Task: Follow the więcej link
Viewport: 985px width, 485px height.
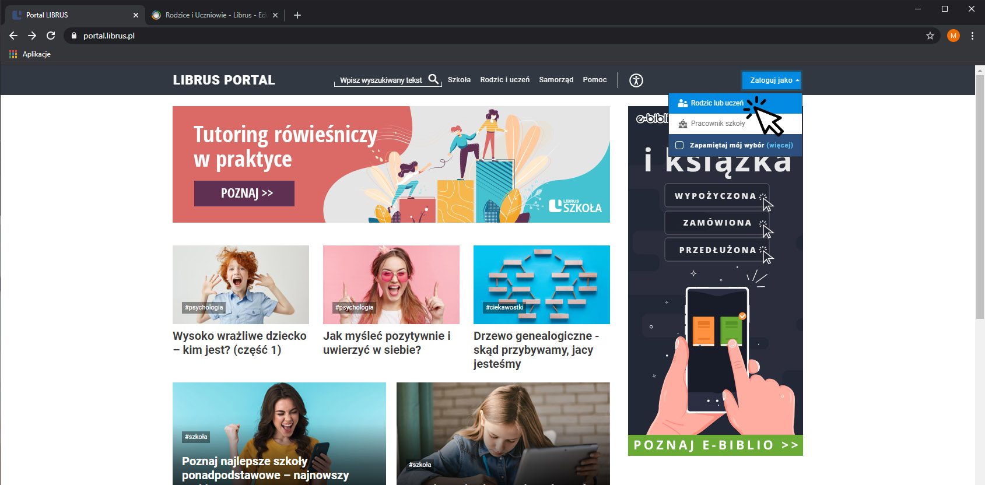Action: coord(780,145)
